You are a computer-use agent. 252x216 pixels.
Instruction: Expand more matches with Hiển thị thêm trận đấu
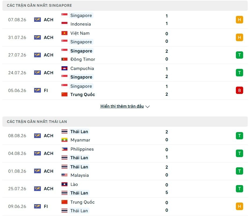pyautogui.click(x=122, y=106)
